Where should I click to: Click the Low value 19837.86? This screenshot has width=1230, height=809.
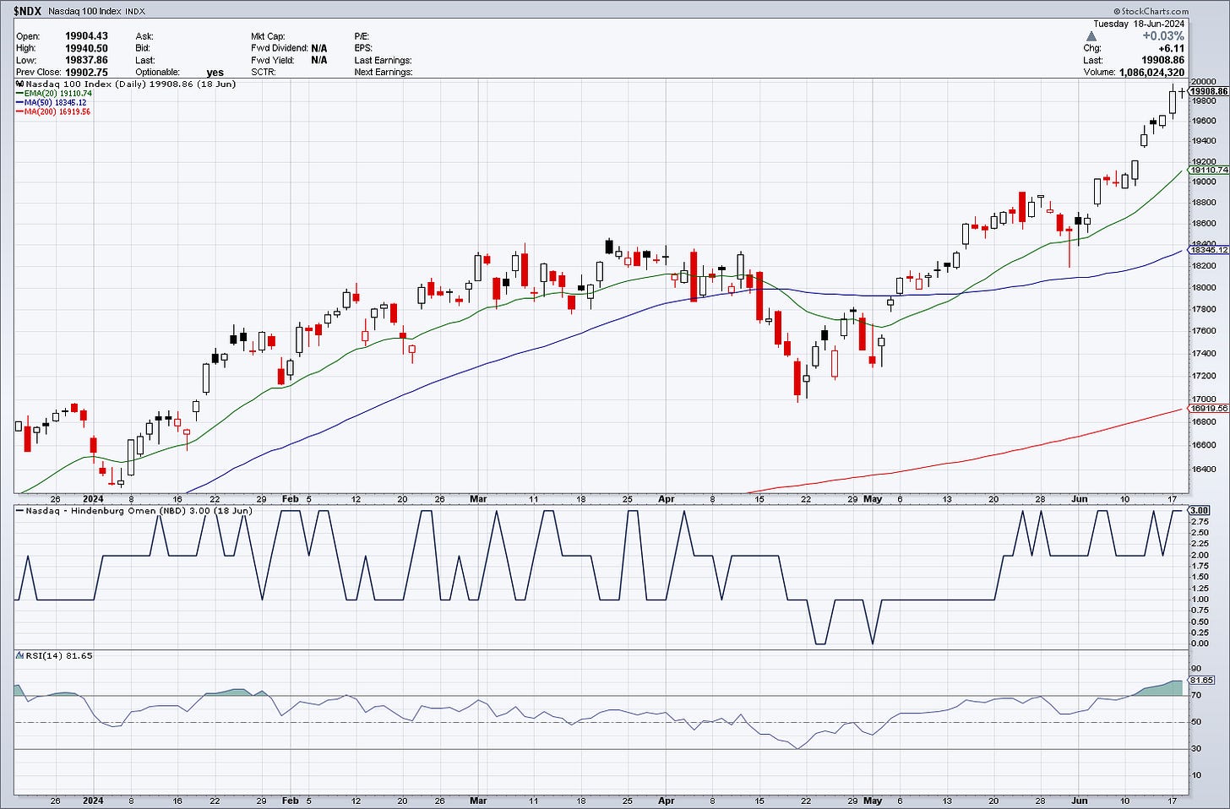click(86, 60)
